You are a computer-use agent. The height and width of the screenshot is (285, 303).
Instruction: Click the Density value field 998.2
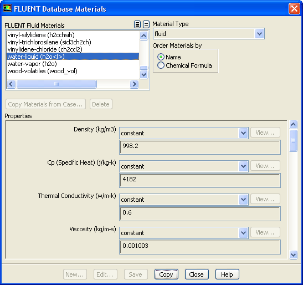coord(200,147)
